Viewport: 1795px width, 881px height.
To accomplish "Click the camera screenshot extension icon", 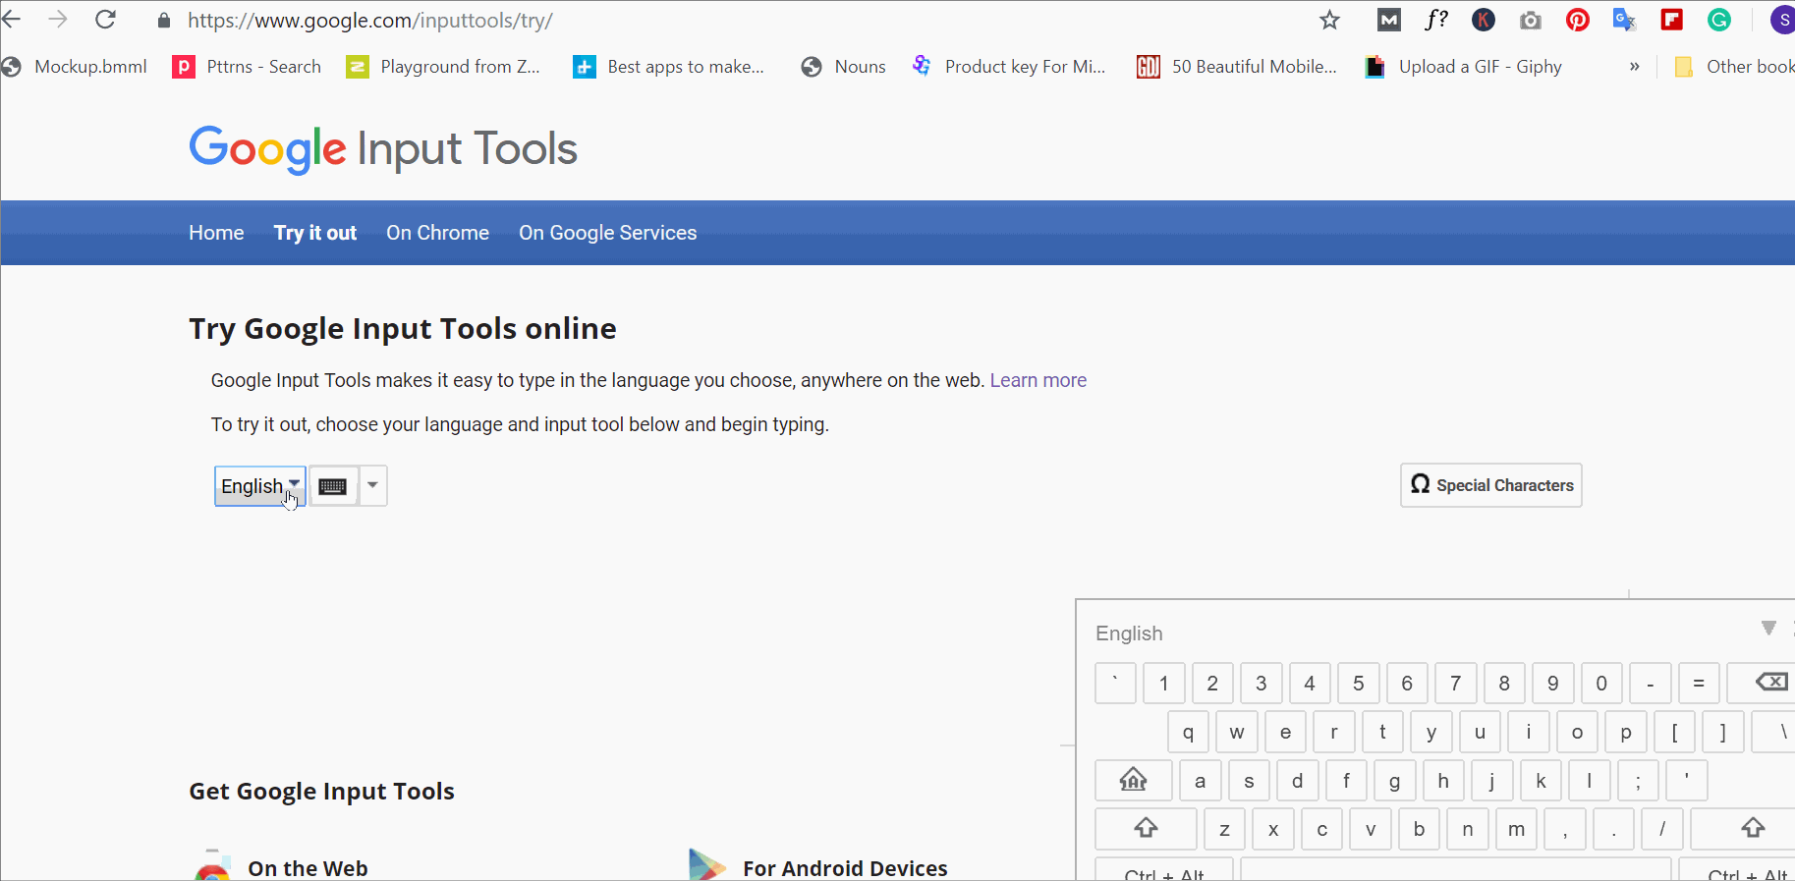I will 1531,20.
